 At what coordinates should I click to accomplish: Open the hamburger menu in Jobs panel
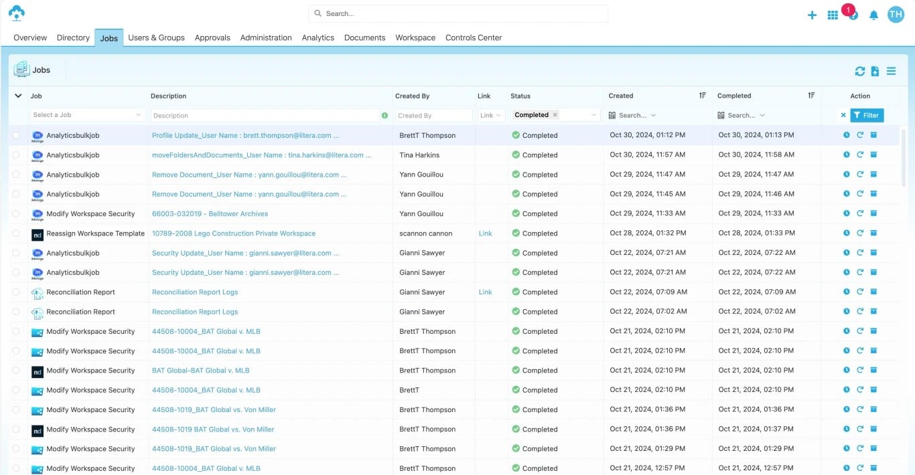coord(891,71)
